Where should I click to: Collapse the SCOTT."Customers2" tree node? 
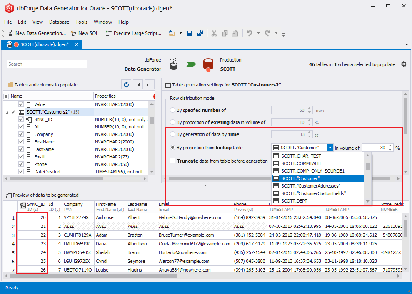coord(7,112)
